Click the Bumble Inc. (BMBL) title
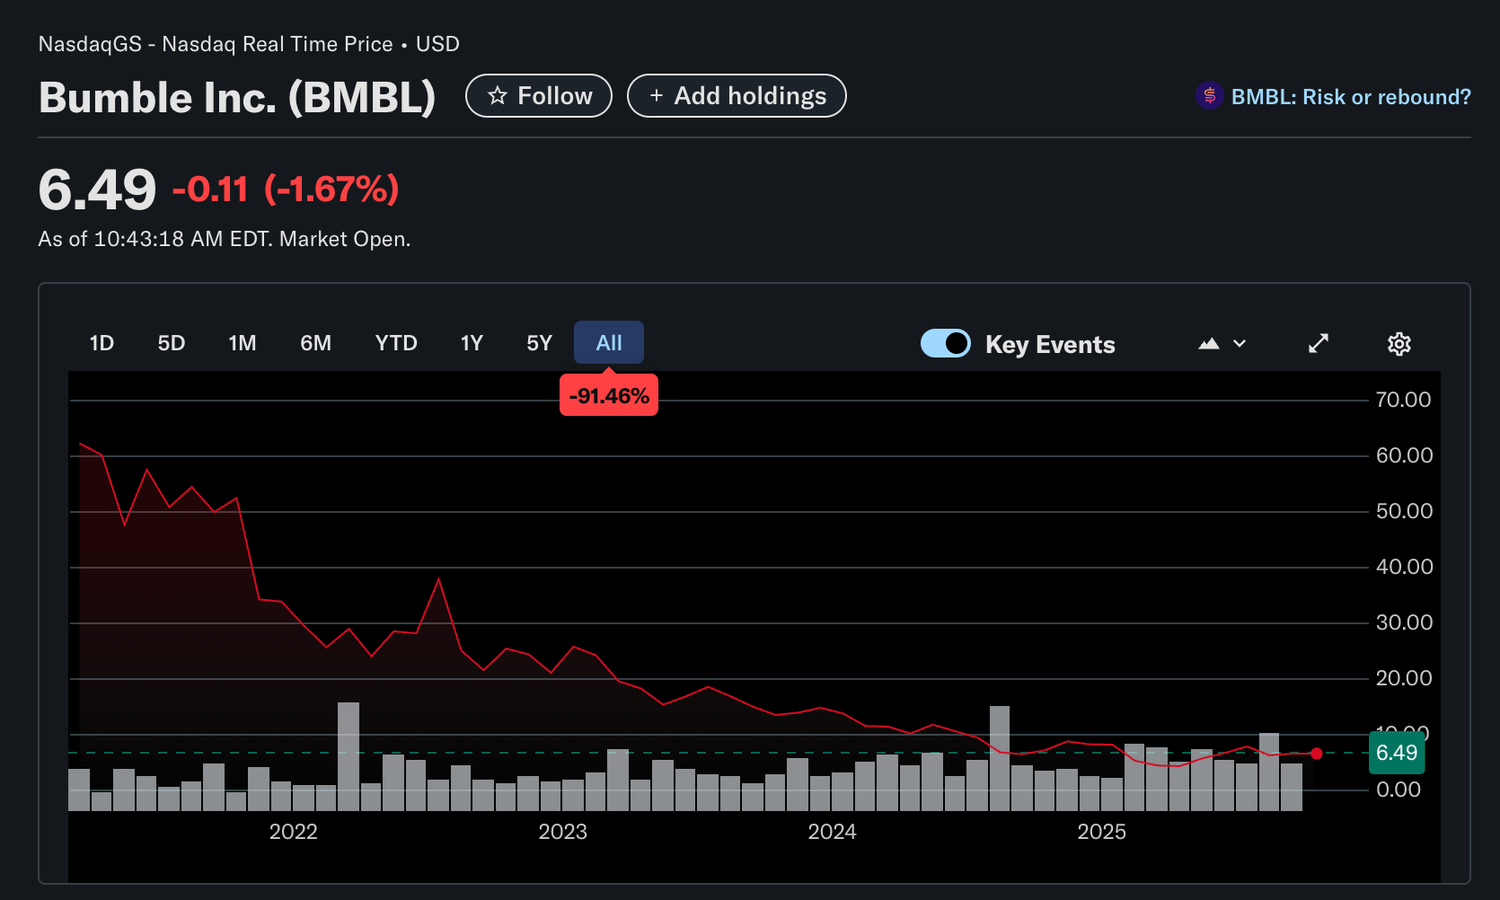Image resolution: width=1500 pixels, height=900 pixels. [237, 97]
